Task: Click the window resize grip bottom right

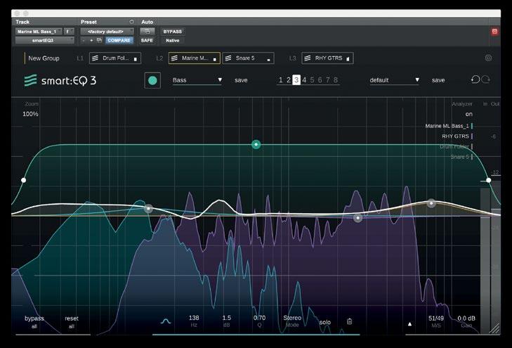Action: tap(495, 328)
